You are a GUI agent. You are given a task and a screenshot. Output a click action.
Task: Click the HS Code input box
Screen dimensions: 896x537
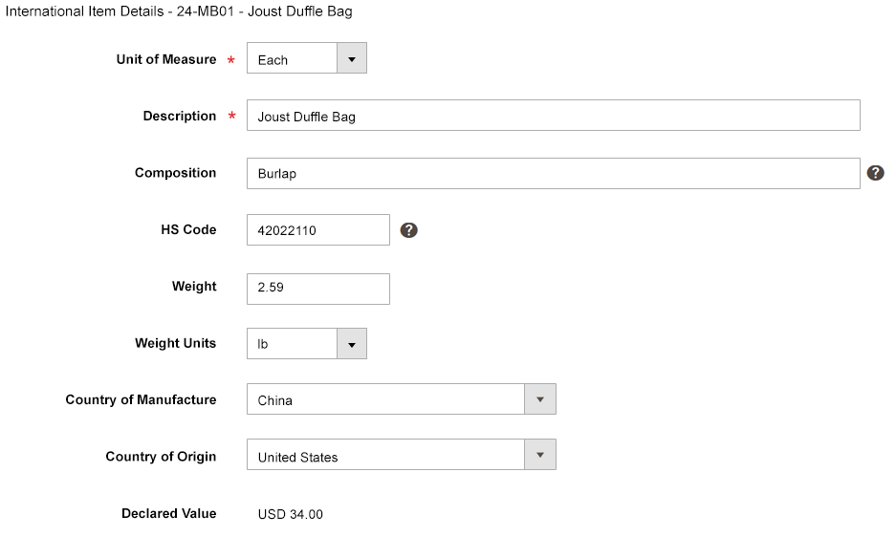coord(318,230)
